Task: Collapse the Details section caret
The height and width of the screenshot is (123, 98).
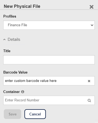Action: point(4,39)
